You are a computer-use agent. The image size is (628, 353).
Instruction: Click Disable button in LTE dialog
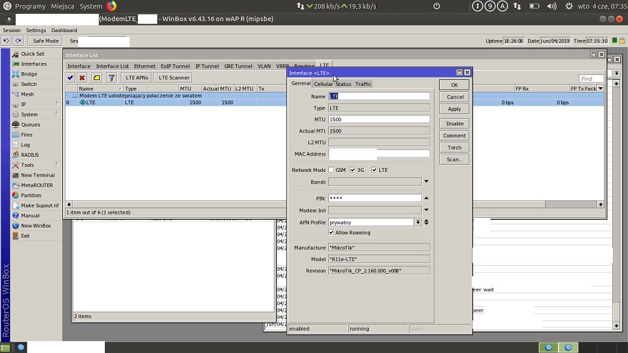(x=454, y=123)
